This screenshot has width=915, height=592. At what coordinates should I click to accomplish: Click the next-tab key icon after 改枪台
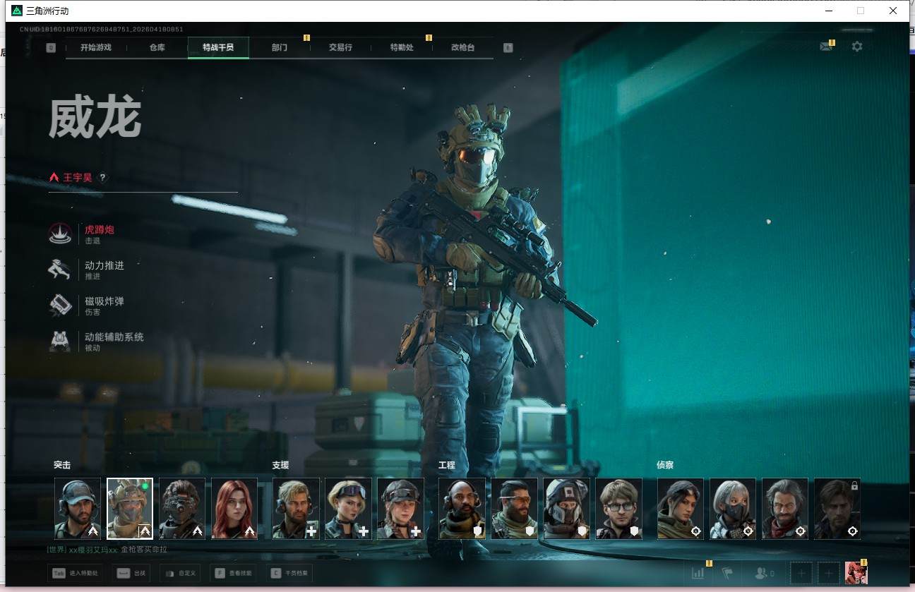click(x=508, y=47)
